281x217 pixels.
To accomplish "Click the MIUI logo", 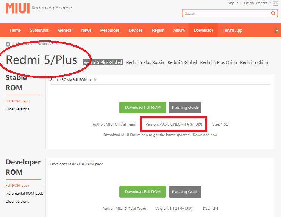I will tap(17, 8).
